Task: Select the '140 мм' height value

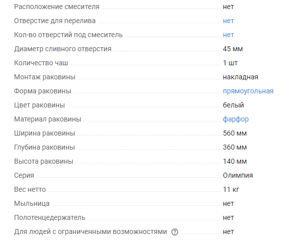Action: click(235, 161)
